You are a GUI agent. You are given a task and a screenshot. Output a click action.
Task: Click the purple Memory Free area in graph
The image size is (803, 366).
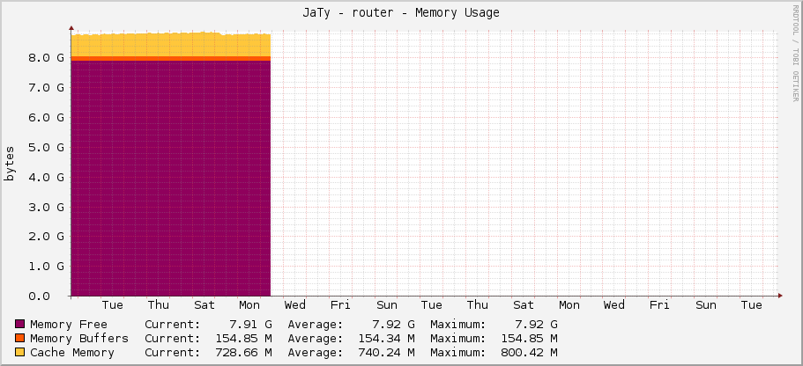(x=170, y=178)
